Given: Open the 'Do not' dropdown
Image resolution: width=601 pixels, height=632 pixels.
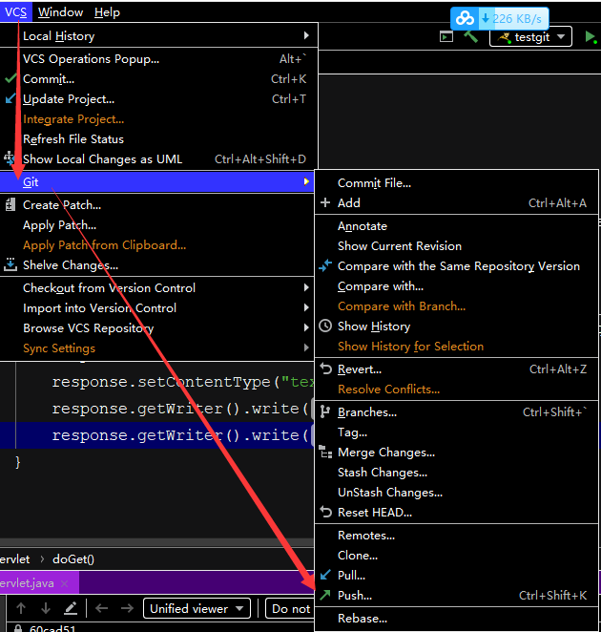Looking at the screenshot, I should tap(289, 608).
